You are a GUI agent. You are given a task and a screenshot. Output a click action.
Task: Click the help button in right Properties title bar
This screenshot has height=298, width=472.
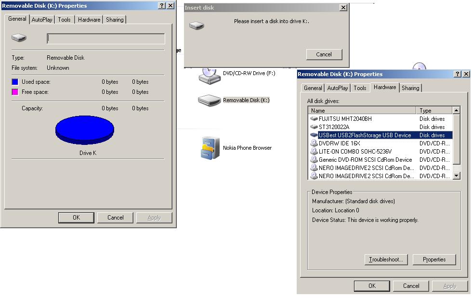[457, 74]
